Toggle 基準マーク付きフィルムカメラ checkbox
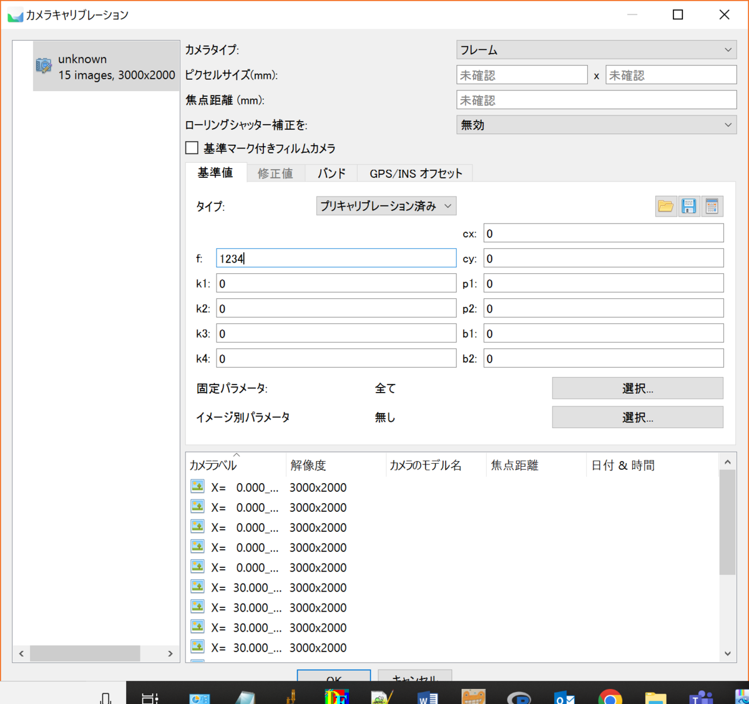Image resolution: width=749 pixels, height=704 pixels. click(x=192, y=148)
